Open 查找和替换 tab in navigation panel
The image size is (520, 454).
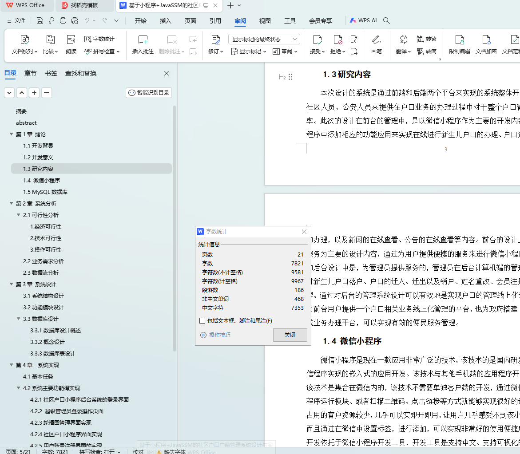81,73
